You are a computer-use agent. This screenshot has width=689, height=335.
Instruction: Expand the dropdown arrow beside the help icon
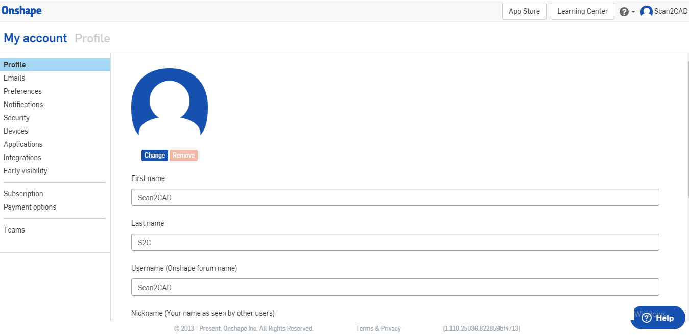tap(632, 11)
